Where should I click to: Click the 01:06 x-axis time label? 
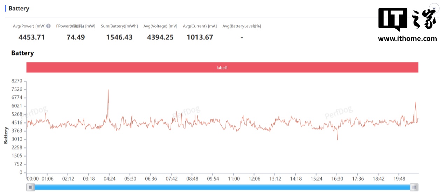click(x=48, y=179)
